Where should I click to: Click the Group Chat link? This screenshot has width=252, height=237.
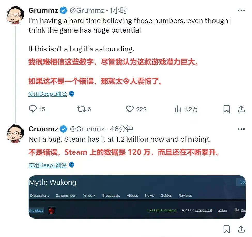coord(204,210)
